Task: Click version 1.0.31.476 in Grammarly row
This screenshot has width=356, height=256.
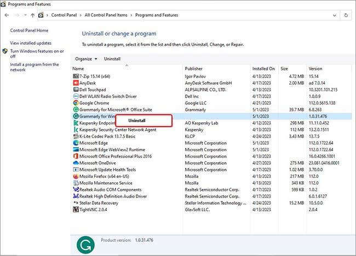Action: click(x=318, y=116)
